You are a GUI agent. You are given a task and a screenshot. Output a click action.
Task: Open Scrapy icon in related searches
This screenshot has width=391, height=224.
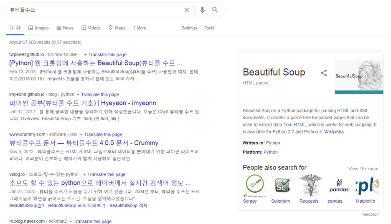(x=254, y=186)
